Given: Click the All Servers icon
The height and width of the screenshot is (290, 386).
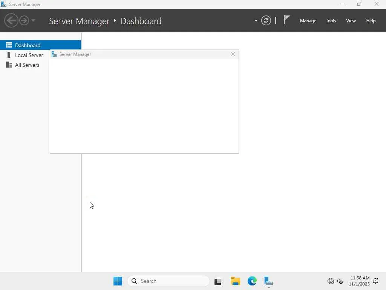Looking at the screenshot, I should pos(9,65).
